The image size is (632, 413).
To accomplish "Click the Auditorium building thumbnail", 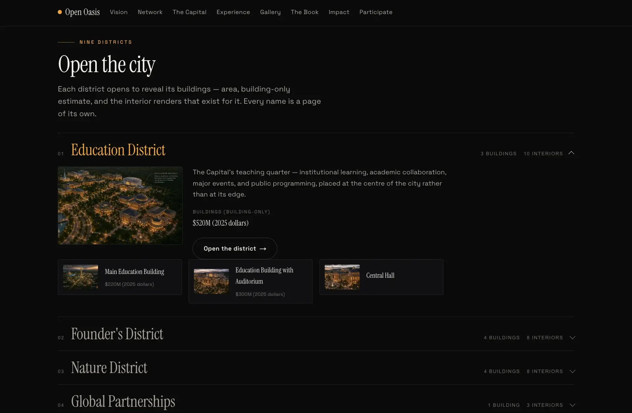I will click(211, 281).
